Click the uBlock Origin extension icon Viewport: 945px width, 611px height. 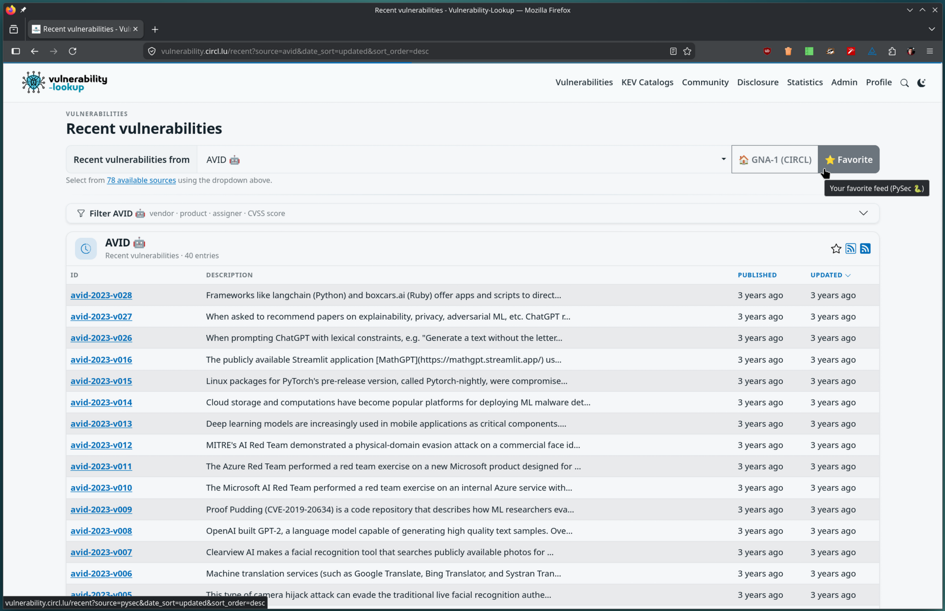click(x=767, y=51)
